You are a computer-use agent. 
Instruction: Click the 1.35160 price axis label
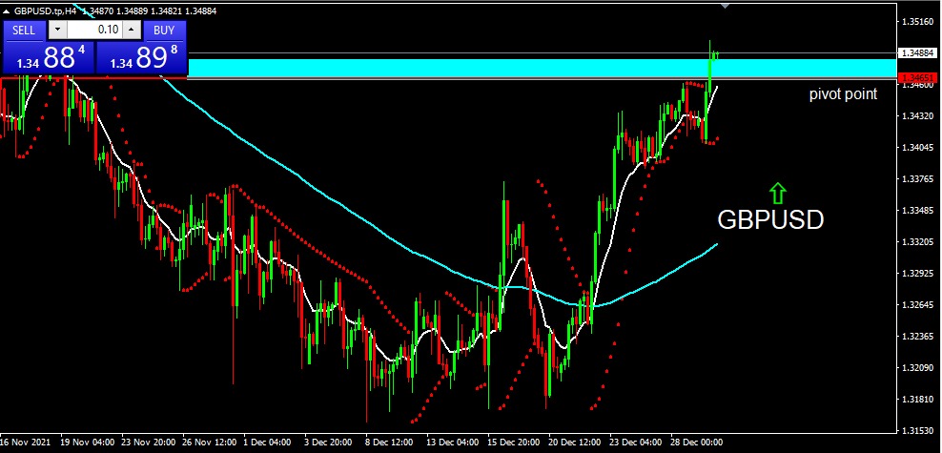click(x=917, y=22)
